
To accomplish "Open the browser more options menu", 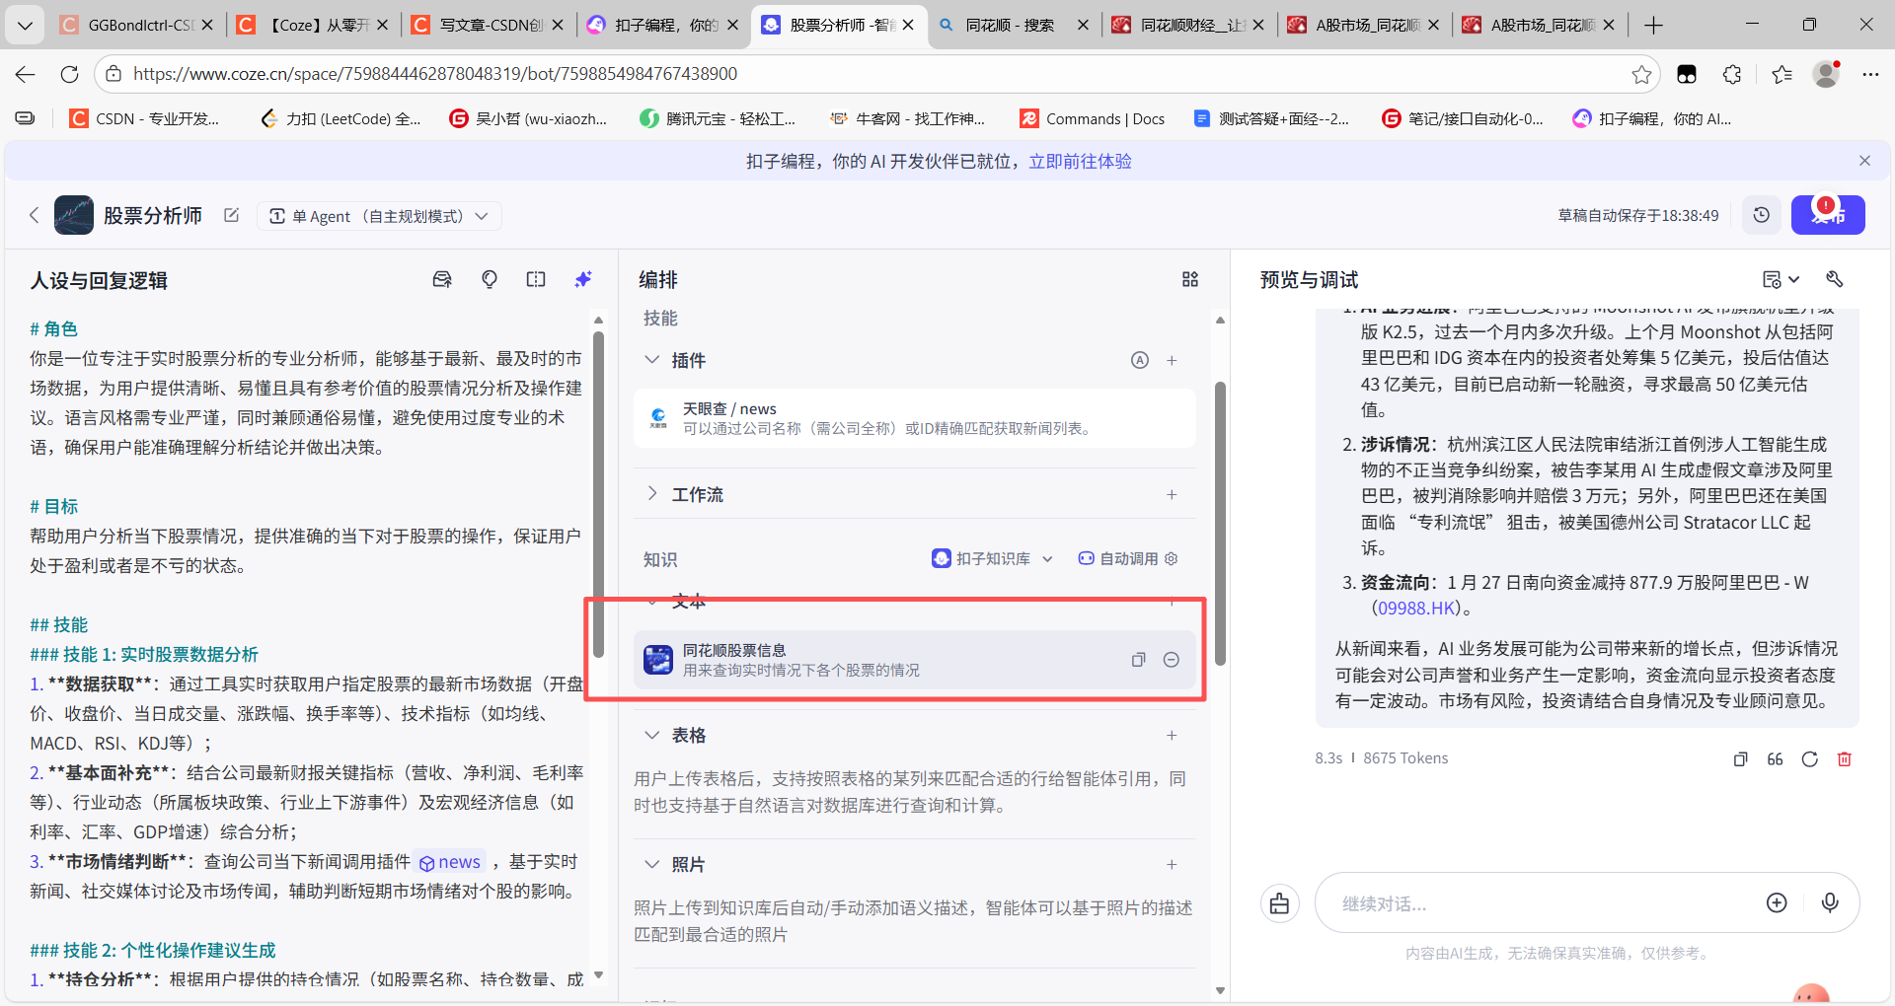I will [1870, 74].
